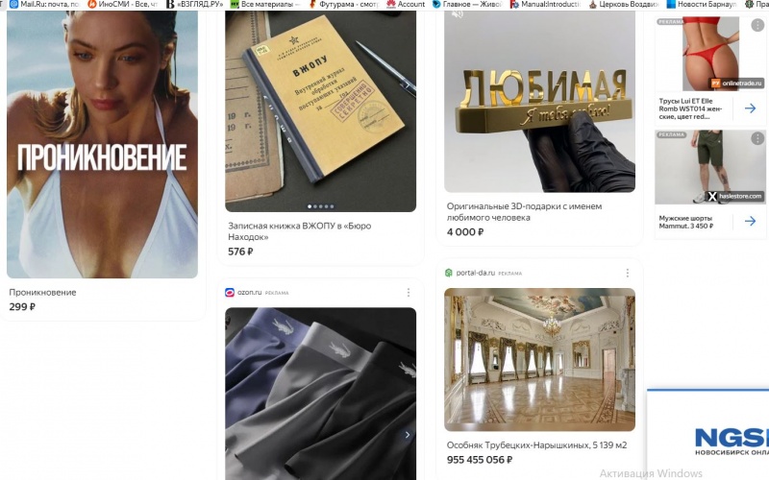Open the Проникновение poster thumbnail

coord(102,144)
